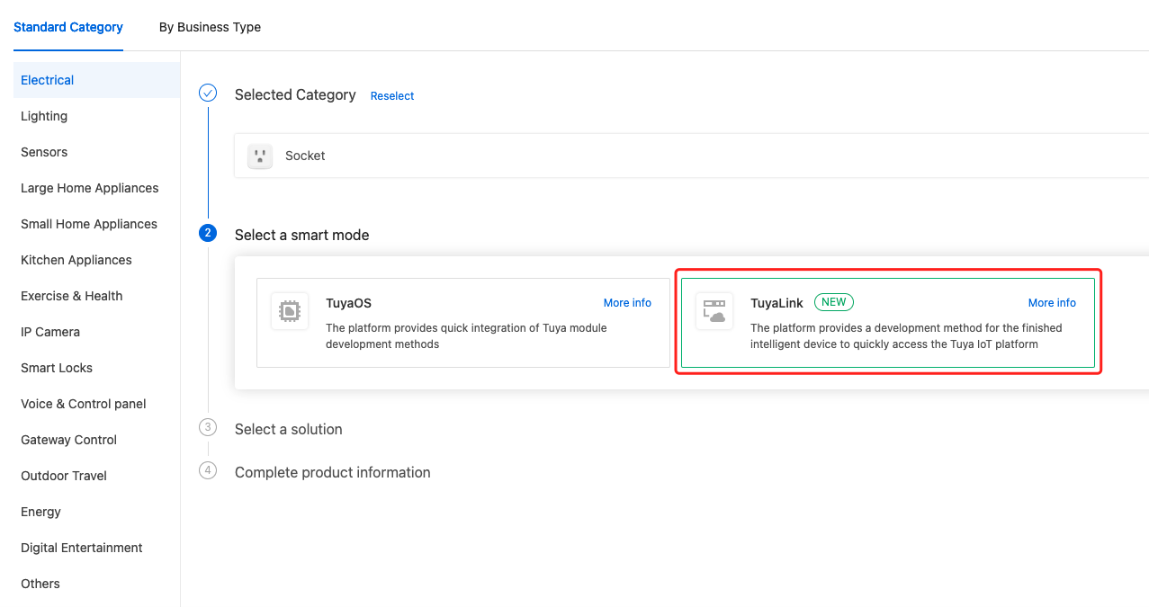
Task: Click the NEW badge beside TuyaLink
Action: pos(834,302)
